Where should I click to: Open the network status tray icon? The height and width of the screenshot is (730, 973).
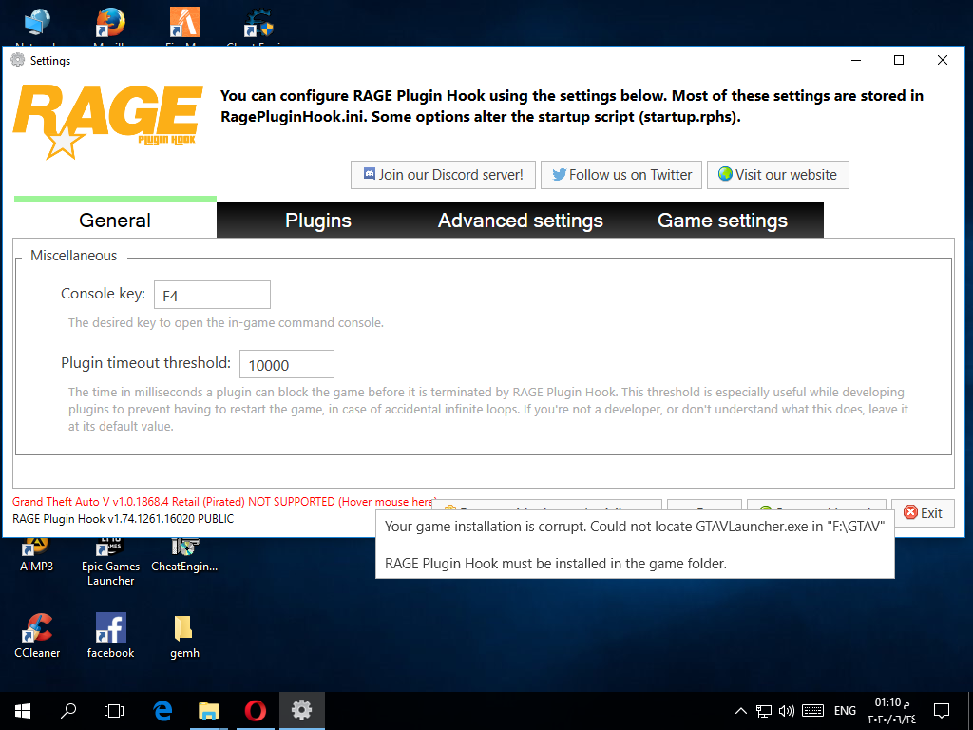coord(764,711)
